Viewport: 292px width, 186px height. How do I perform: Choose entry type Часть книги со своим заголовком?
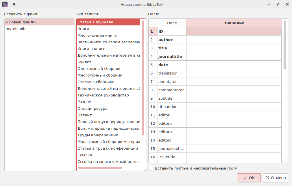coord(108,42)
